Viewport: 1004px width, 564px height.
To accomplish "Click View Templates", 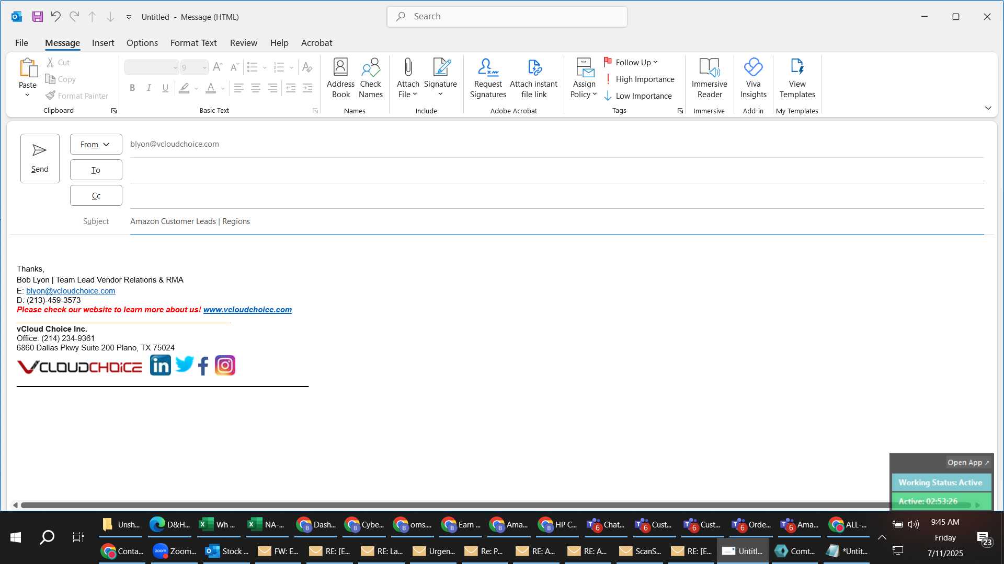I will pyautogui.click(x=797, y=78).
